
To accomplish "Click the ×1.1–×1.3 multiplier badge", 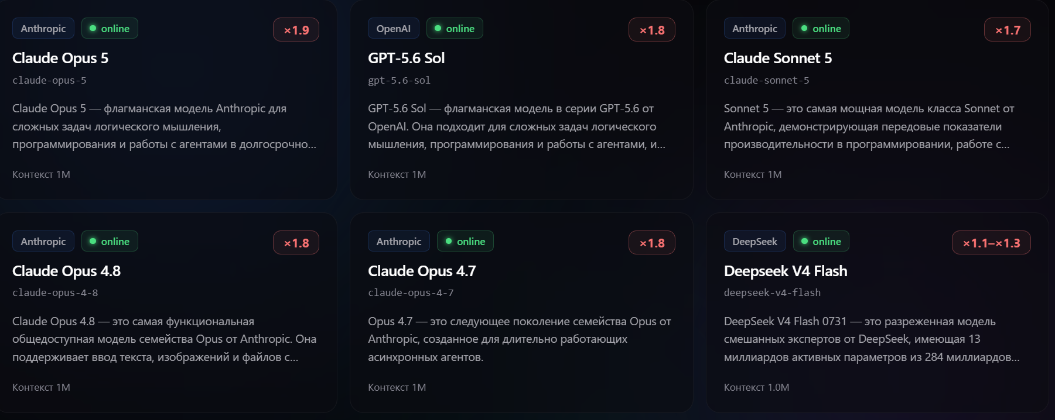I will 991,243.
